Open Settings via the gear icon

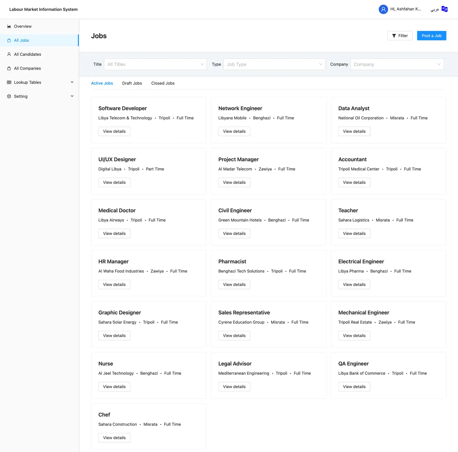point(9,96)
